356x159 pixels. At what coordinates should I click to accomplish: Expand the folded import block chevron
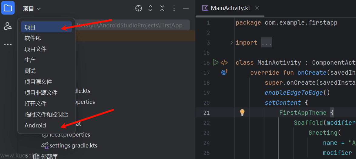pyautogui.click(x=232, y=42)
